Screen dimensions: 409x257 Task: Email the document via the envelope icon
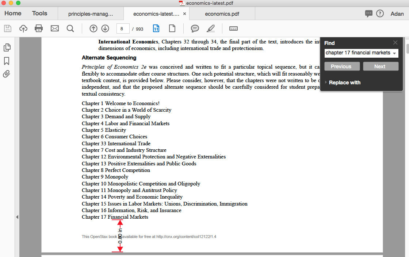pyautogui.click(x=55, y=28)
